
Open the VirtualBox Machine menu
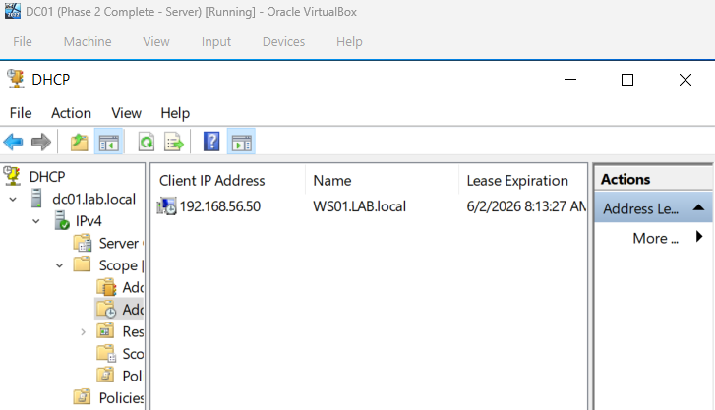click(x=88, y=42)
